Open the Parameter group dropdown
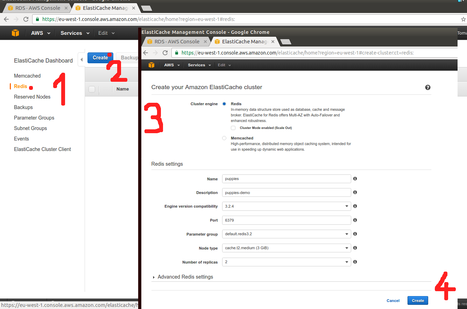This screenshot has width=467, height=309. click(286, 234)
